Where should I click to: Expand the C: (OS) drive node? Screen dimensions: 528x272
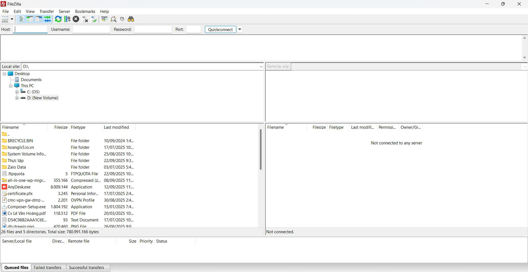pyautogui.click(x=17, y=92)
